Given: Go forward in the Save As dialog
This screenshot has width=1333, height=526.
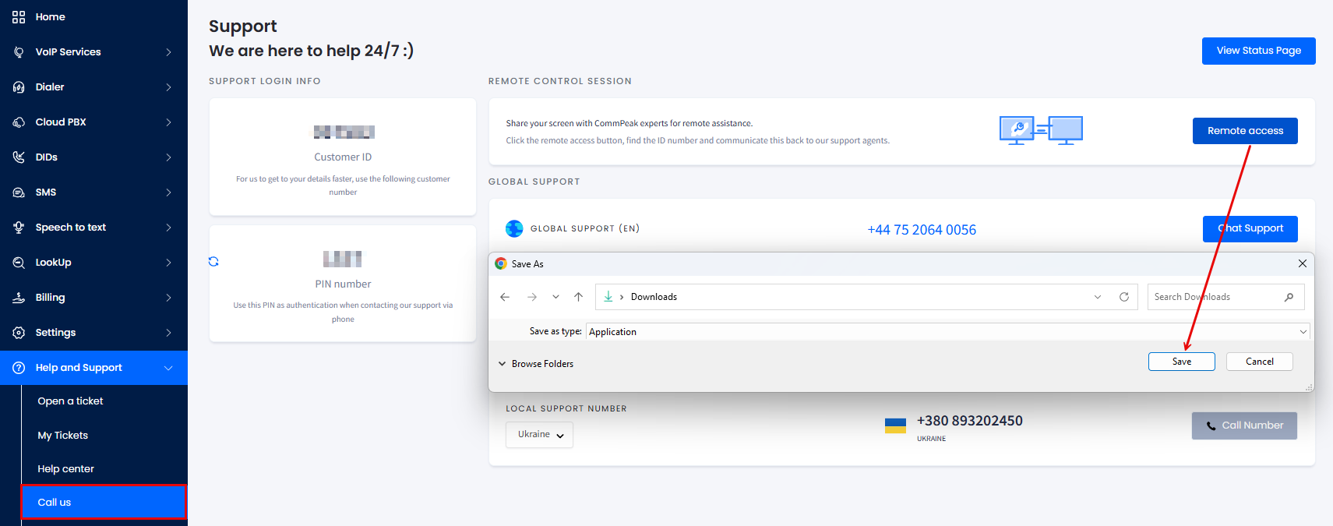Looking at the screenshot, I should (532, 297).
